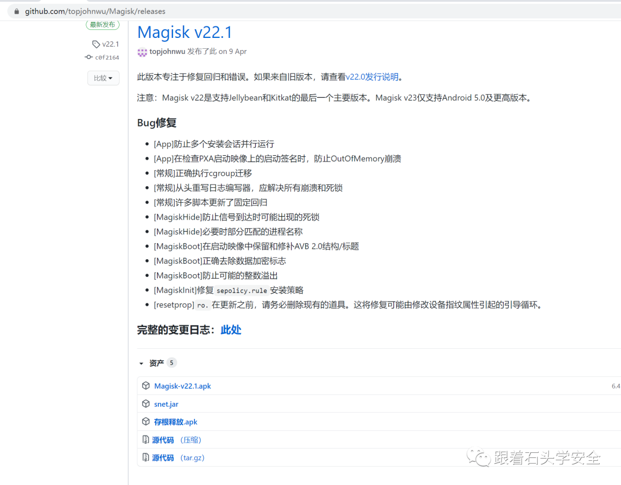This screenshot has height=485, width=621.
Task: Click zip file icon beside 源代码 (压缩)
Action: point(145,440)
